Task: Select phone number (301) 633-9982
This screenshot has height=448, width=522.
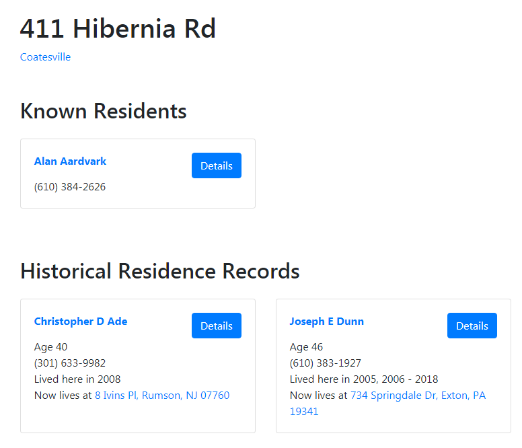Action: [x=70, y=363]
